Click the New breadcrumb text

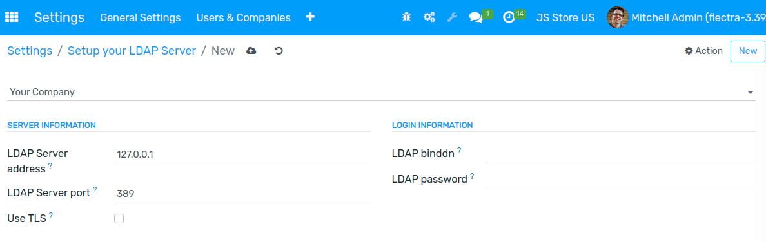pos(222,51)
